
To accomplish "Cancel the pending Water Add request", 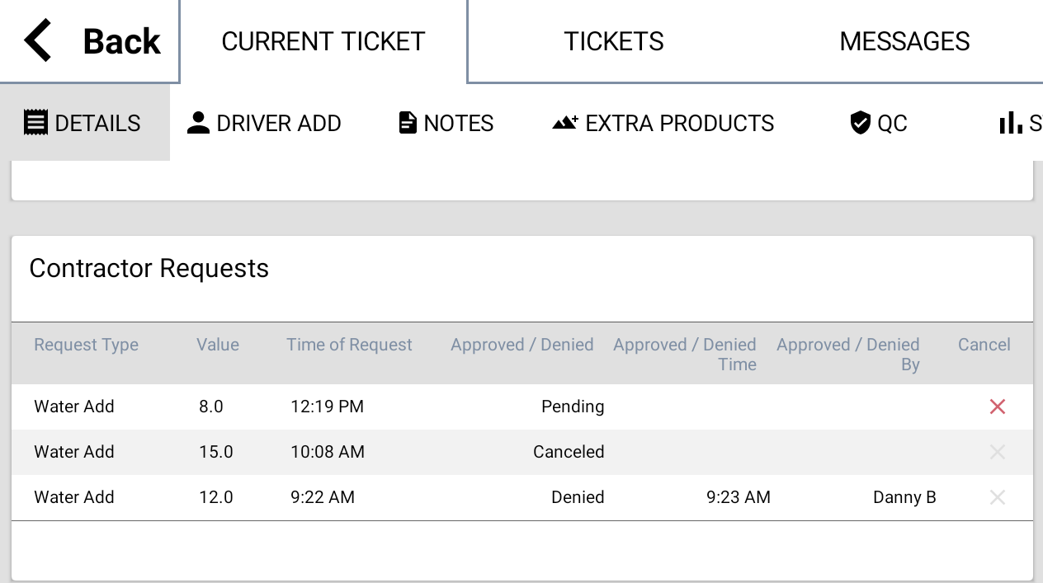I will tap(997, 407).
